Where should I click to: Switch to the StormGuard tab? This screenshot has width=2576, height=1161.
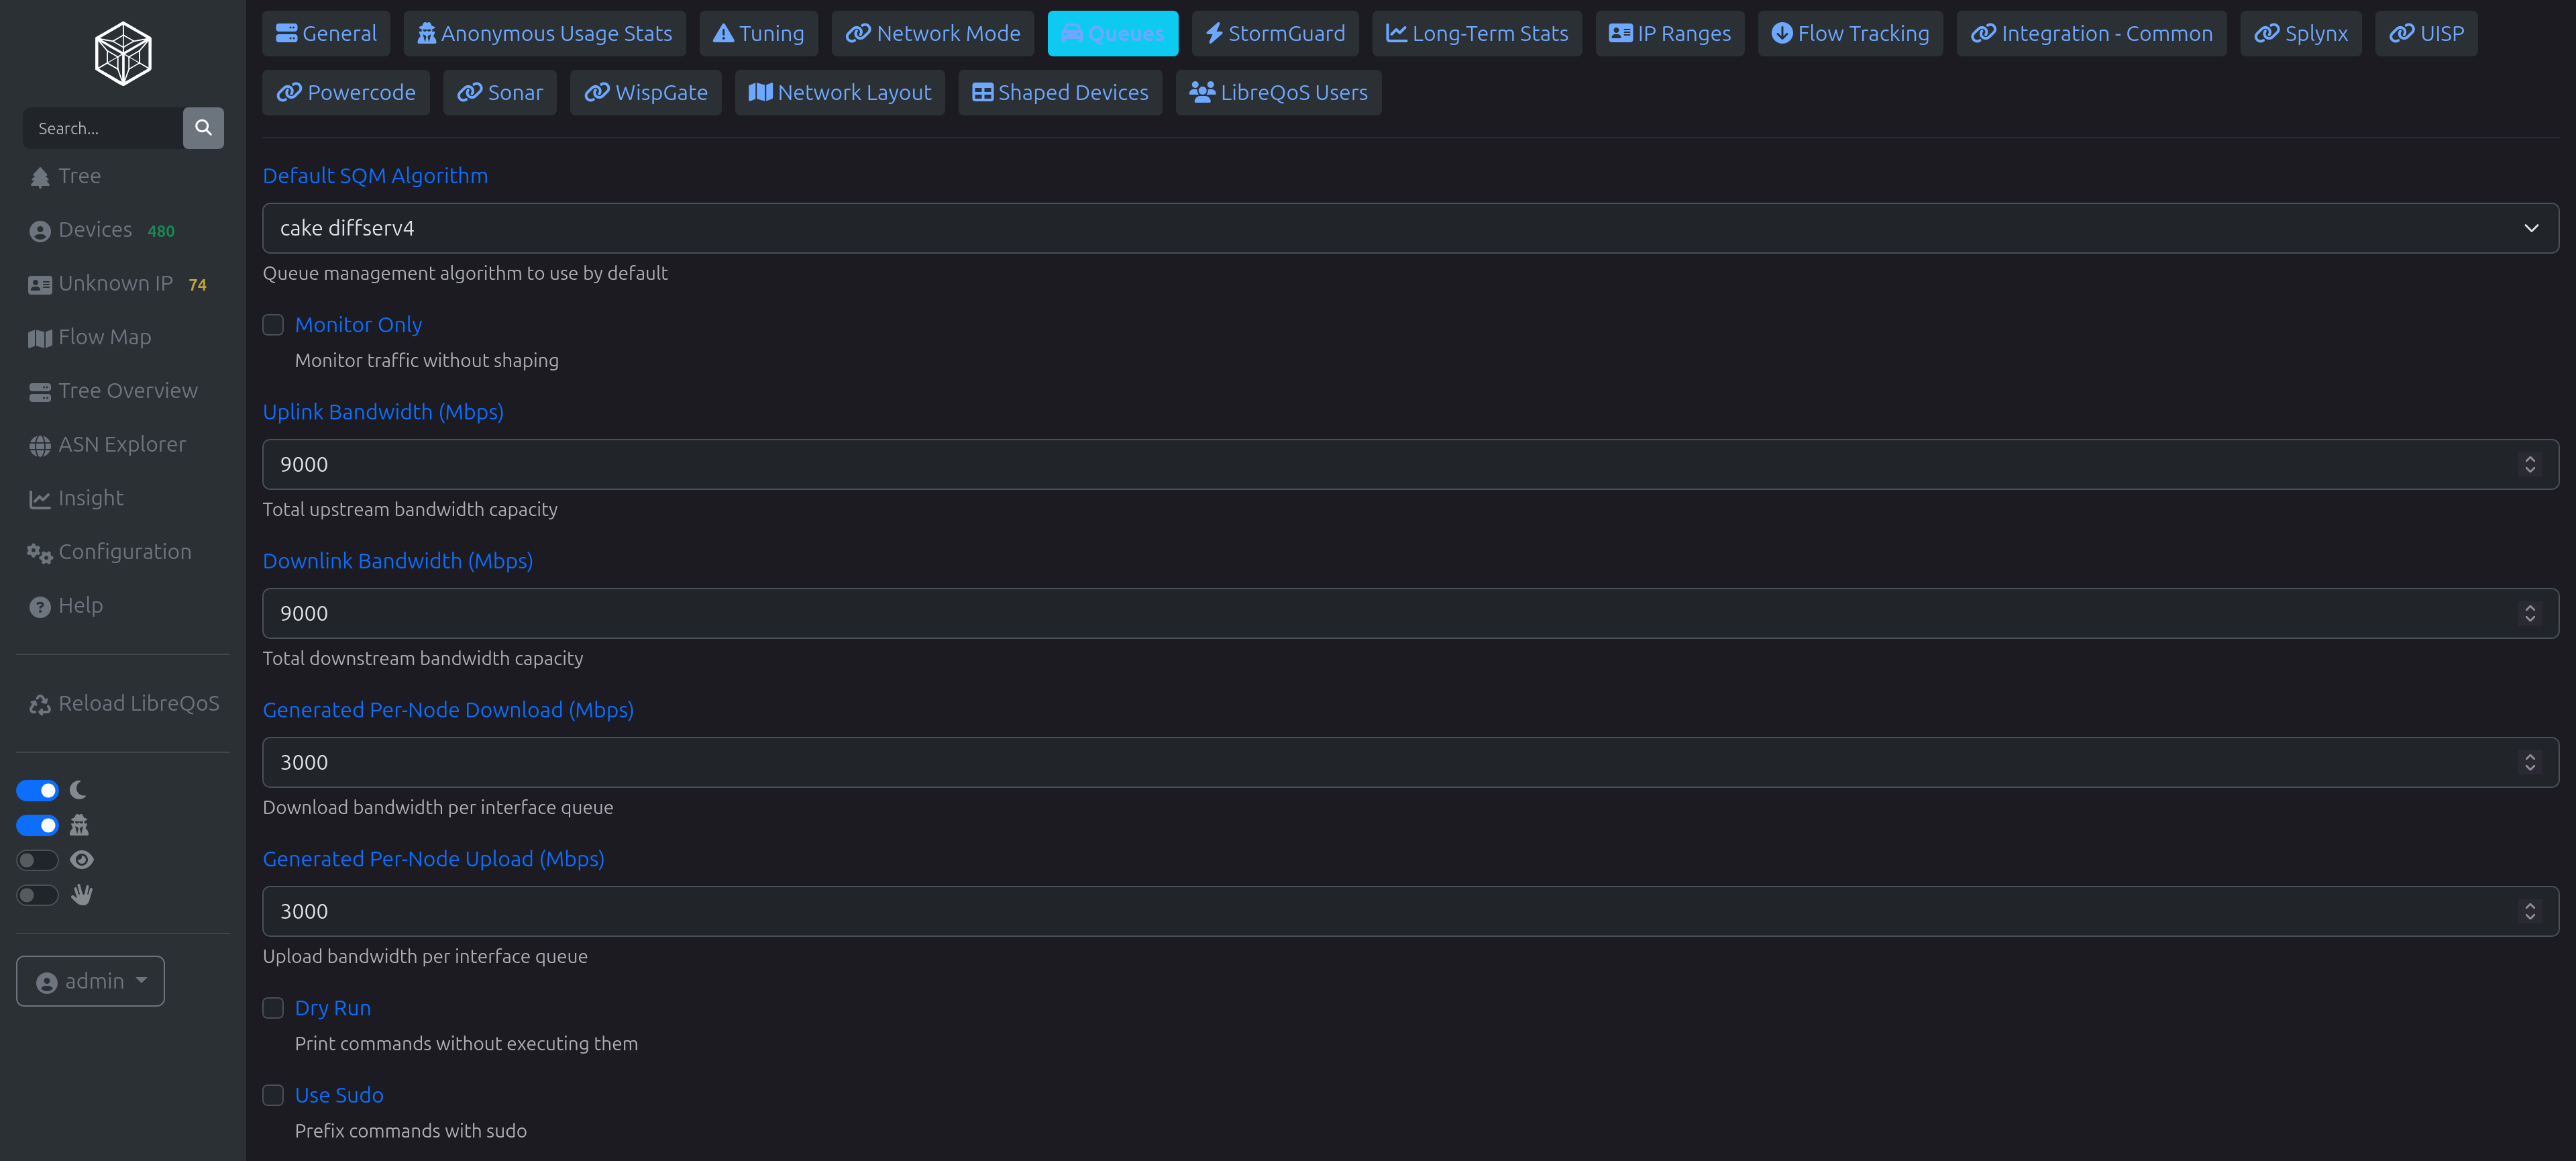tap(1275, 33)
